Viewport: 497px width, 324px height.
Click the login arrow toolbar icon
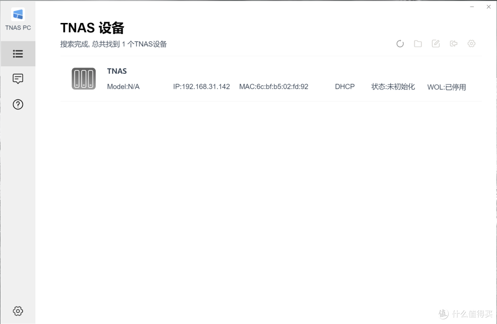[x=454, y=43]
